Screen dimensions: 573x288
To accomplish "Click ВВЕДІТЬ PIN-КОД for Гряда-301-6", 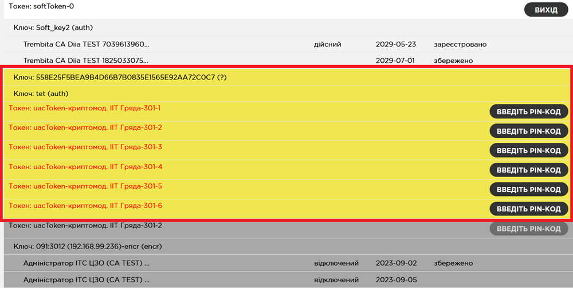I will tap(528, 209).
